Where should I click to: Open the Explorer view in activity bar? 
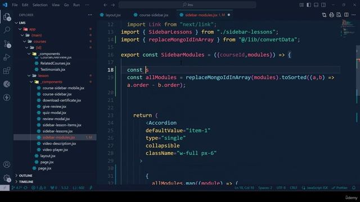coord(7,17)
